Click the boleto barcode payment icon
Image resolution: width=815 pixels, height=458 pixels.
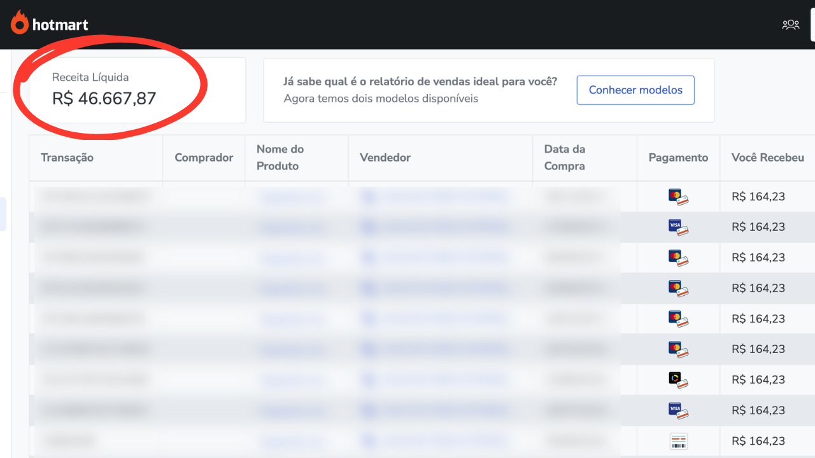[678, 441]
